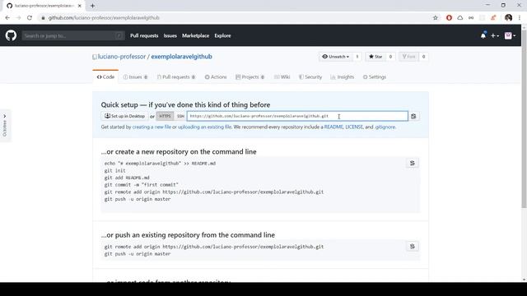Go back in browser history
This screenshot has height=296, width=527.
(x=7, y=18)
